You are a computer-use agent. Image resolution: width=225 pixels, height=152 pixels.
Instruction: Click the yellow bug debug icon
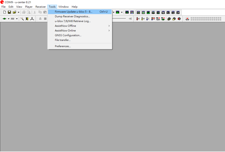tap(27, 19)
